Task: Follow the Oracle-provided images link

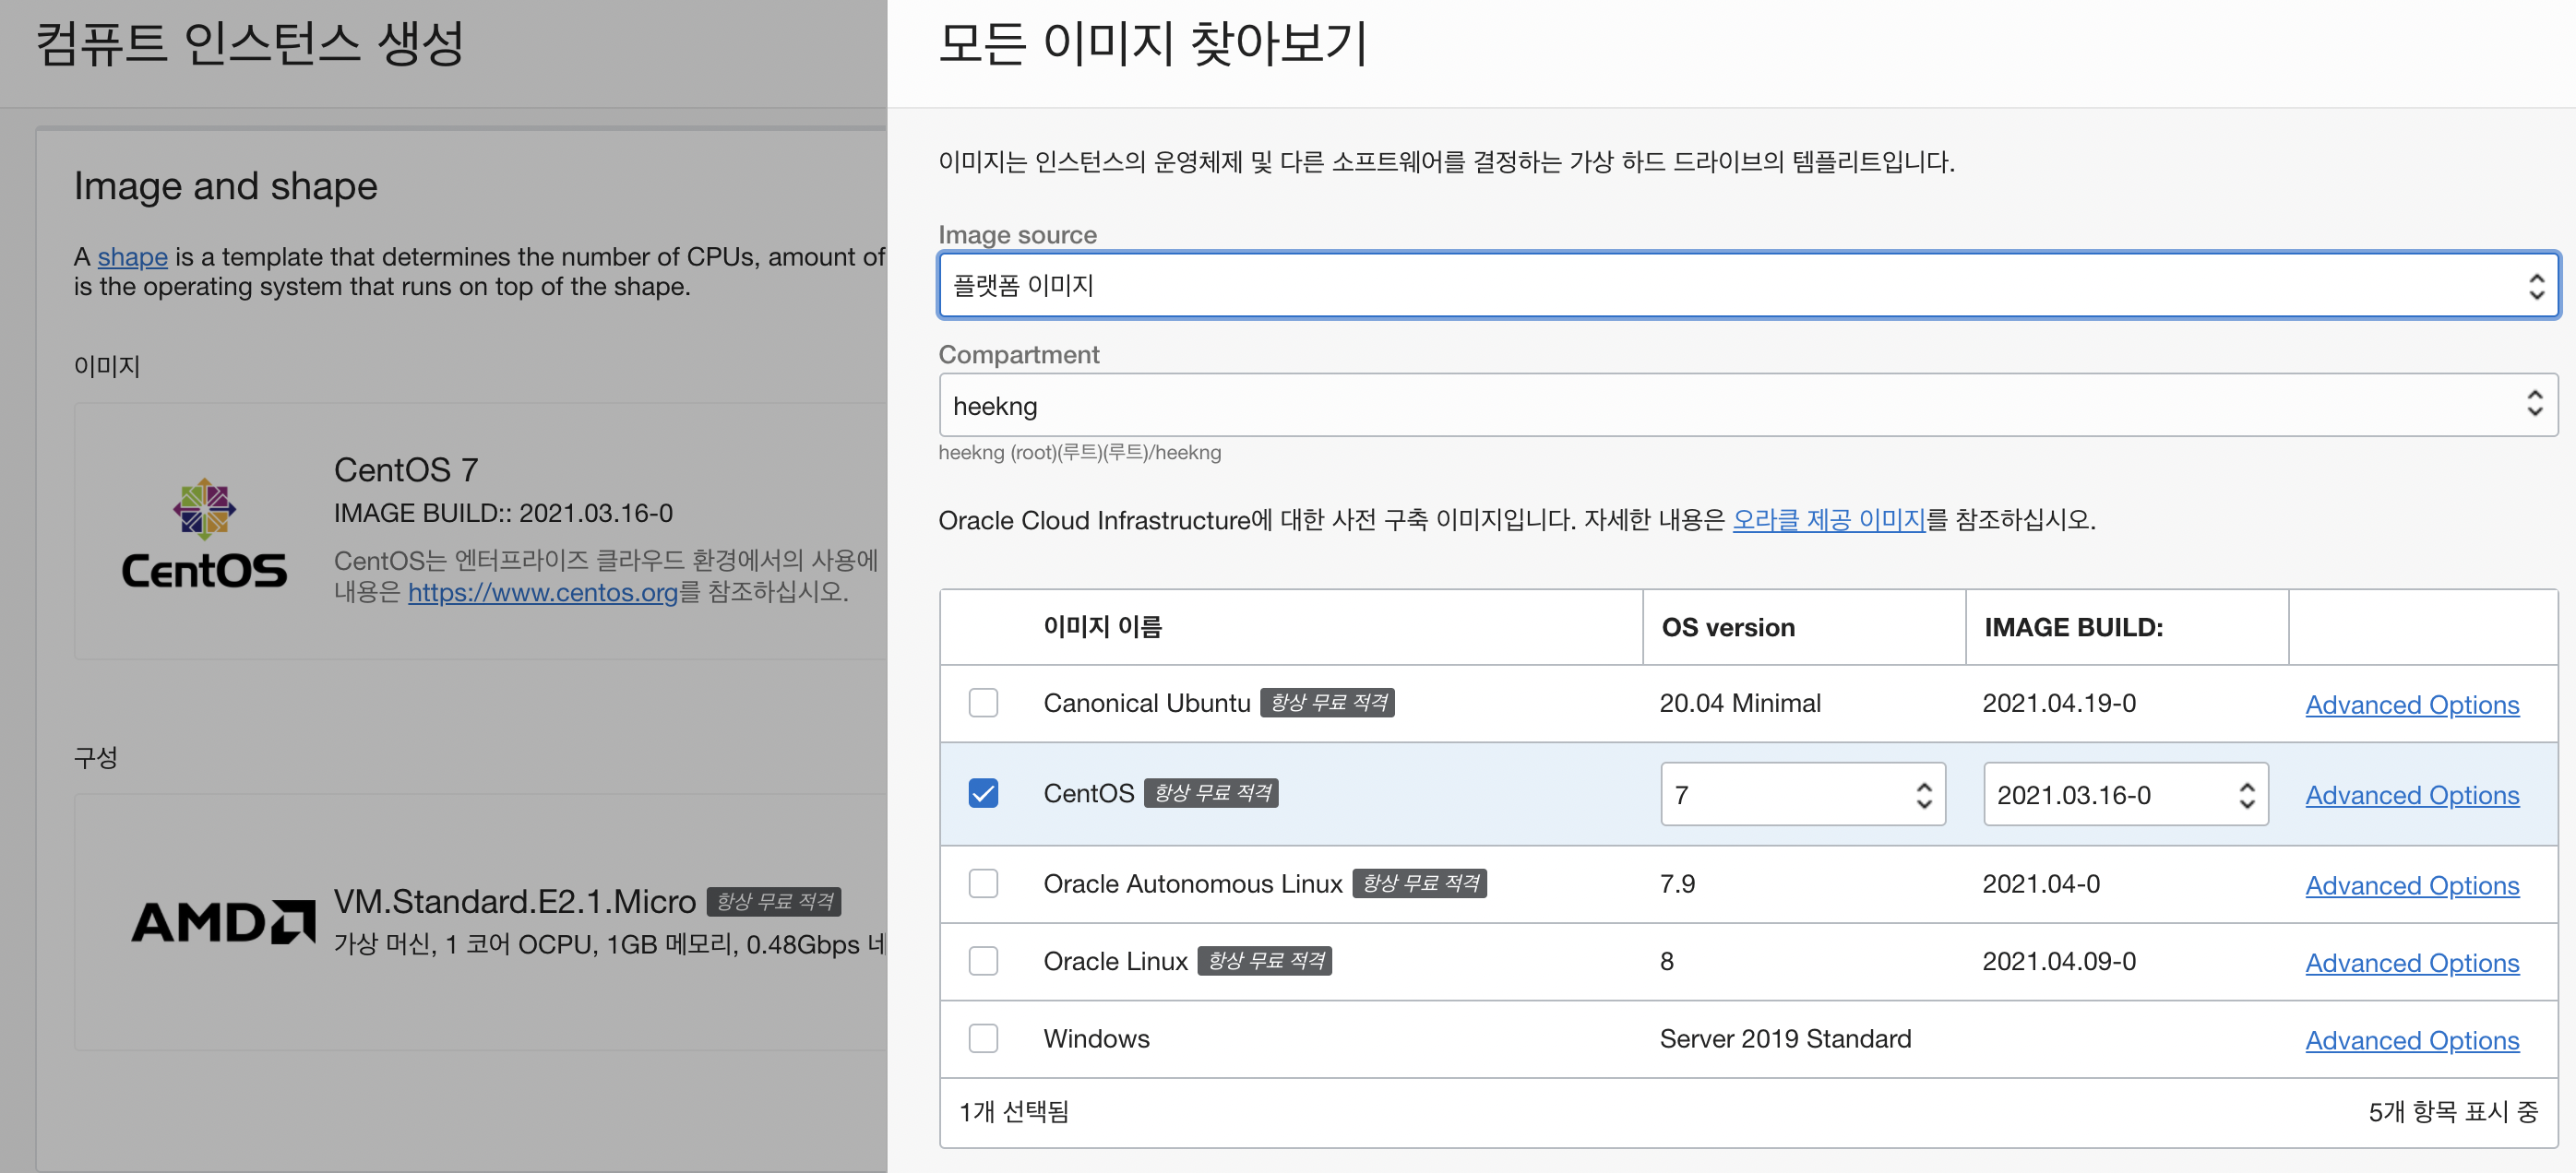Action: (1828, 519)
